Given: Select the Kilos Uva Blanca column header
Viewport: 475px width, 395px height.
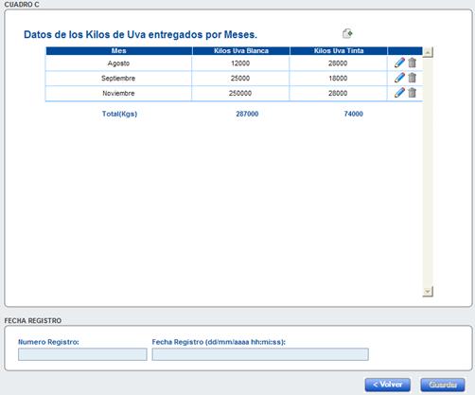Looking at the screenshot, I should pos(241,51).
